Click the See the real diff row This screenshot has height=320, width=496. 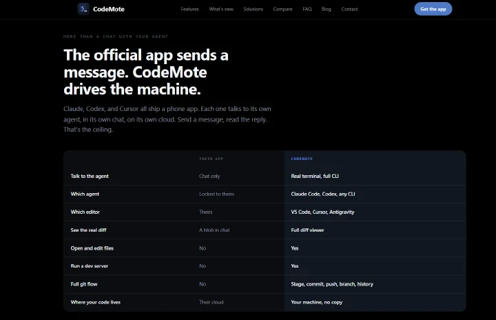click(x=265, y=230)
